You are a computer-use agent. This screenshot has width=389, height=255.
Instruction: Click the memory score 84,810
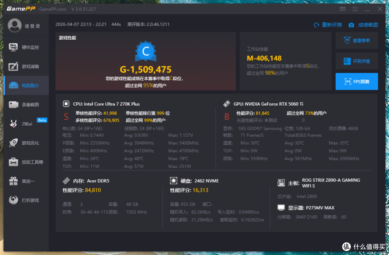click(93, 190)
